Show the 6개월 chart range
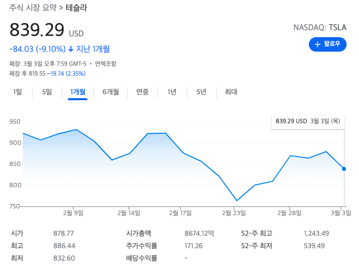This screenshot has width=359, height=266. (x=111, y=92)
